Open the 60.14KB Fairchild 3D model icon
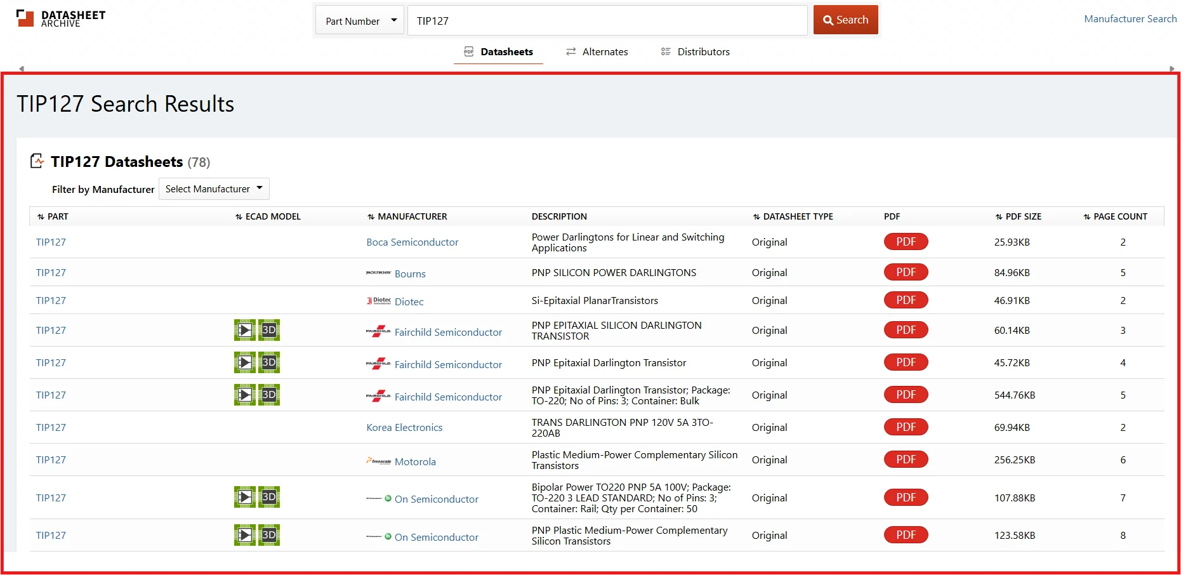 click(269, 330)
